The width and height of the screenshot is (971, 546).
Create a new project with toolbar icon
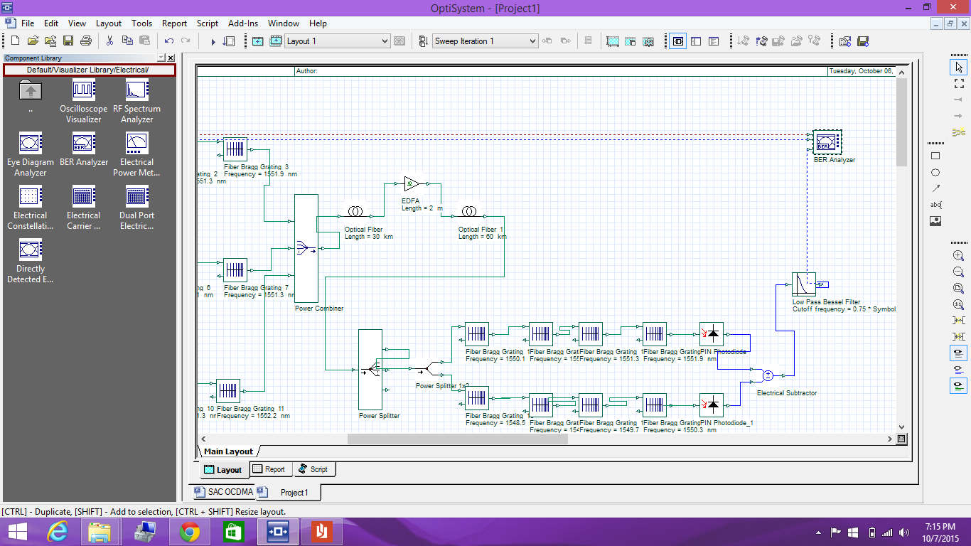15,41
